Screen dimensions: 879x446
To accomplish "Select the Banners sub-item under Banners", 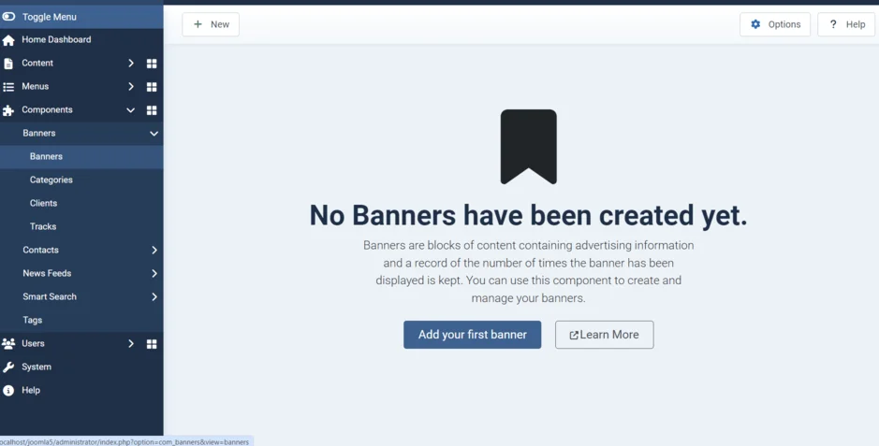I will (x=81, y=157).
